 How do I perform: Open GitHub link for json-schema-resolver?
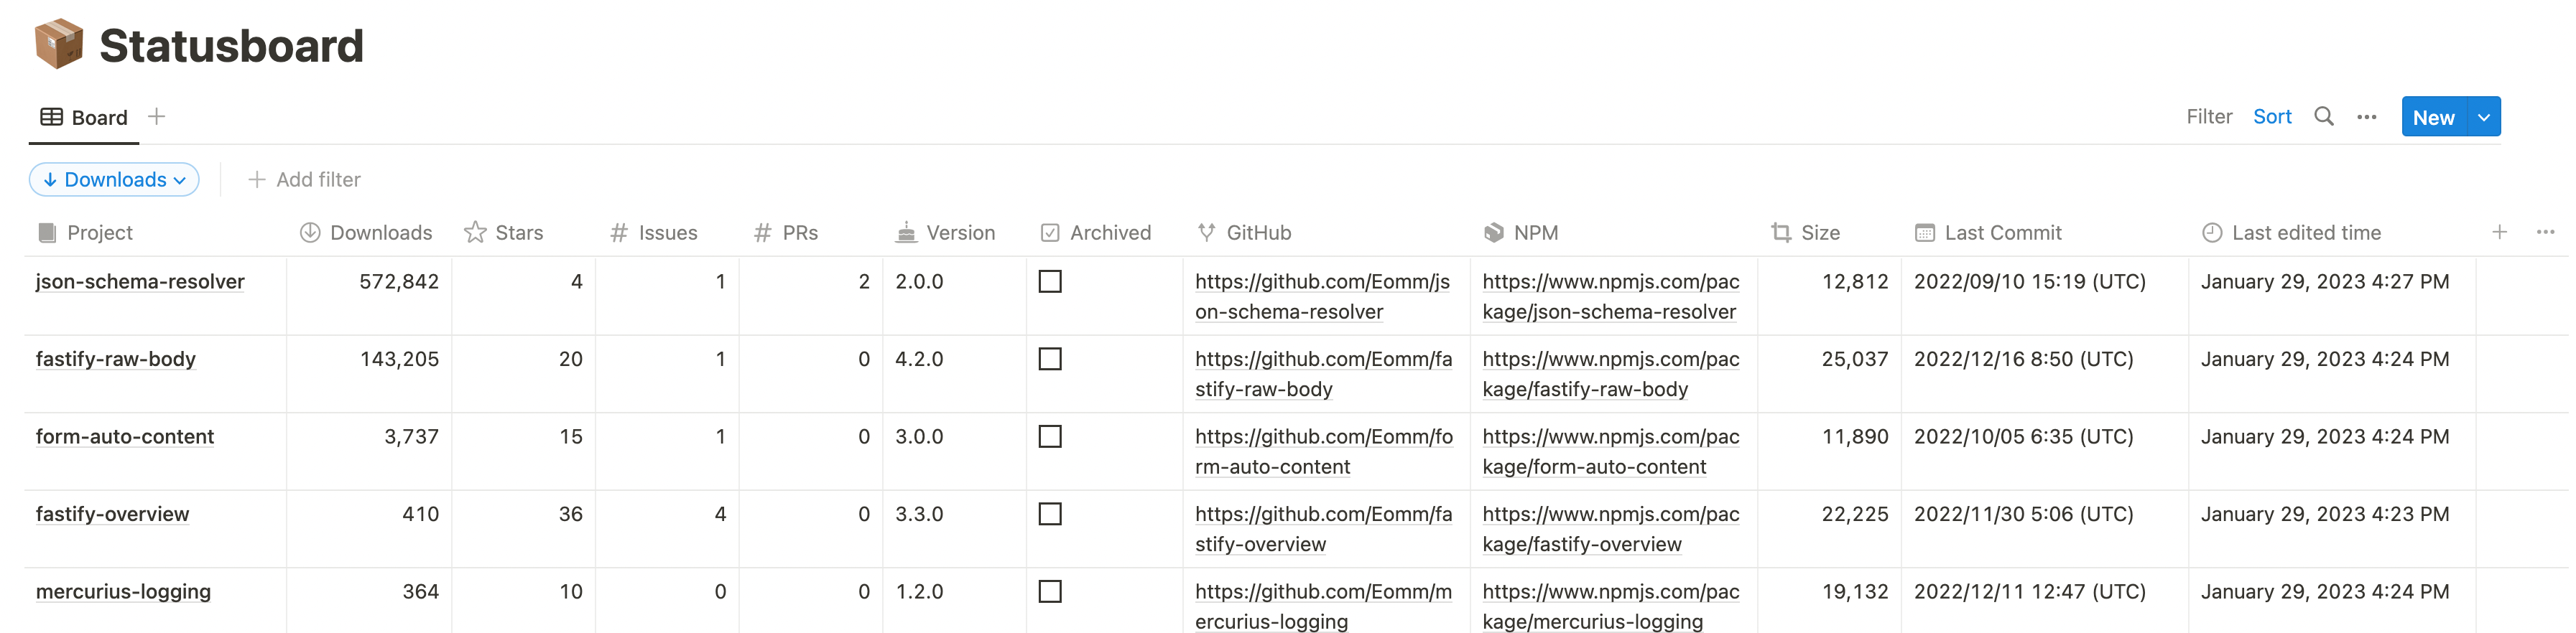pyautogui.click(x=1322, y=296)
